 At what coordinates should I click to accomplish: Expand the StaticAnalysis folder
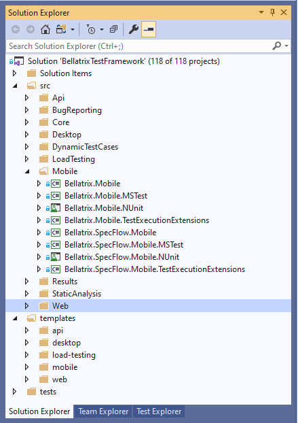[27, 294]
